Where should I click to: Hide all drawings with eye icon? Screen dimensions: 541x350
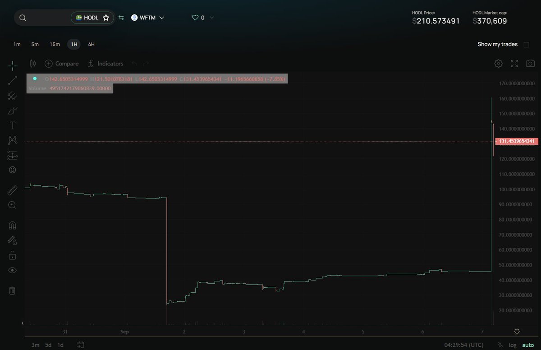(13, 270)
